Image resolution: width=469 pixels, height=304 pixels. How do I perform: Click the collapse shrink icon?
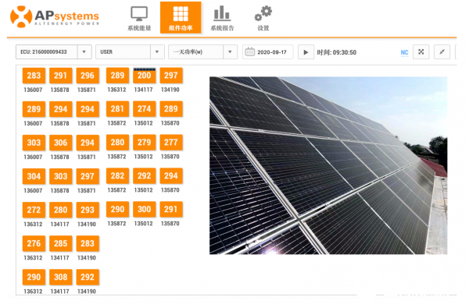[x=442, y=52]
